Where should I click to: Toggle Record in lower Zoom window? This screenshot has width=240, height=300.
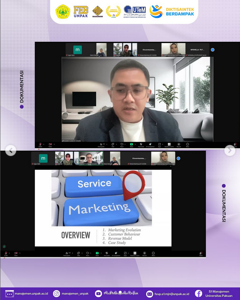144,254
